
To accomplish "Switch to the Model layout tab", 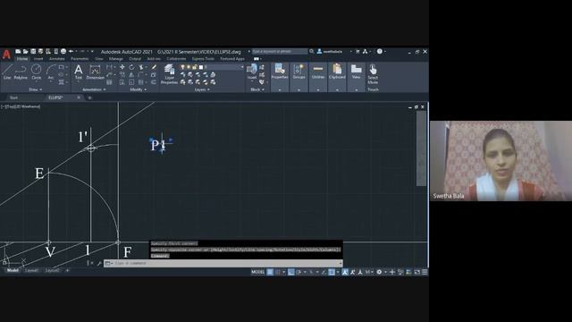I will (13, 270).
